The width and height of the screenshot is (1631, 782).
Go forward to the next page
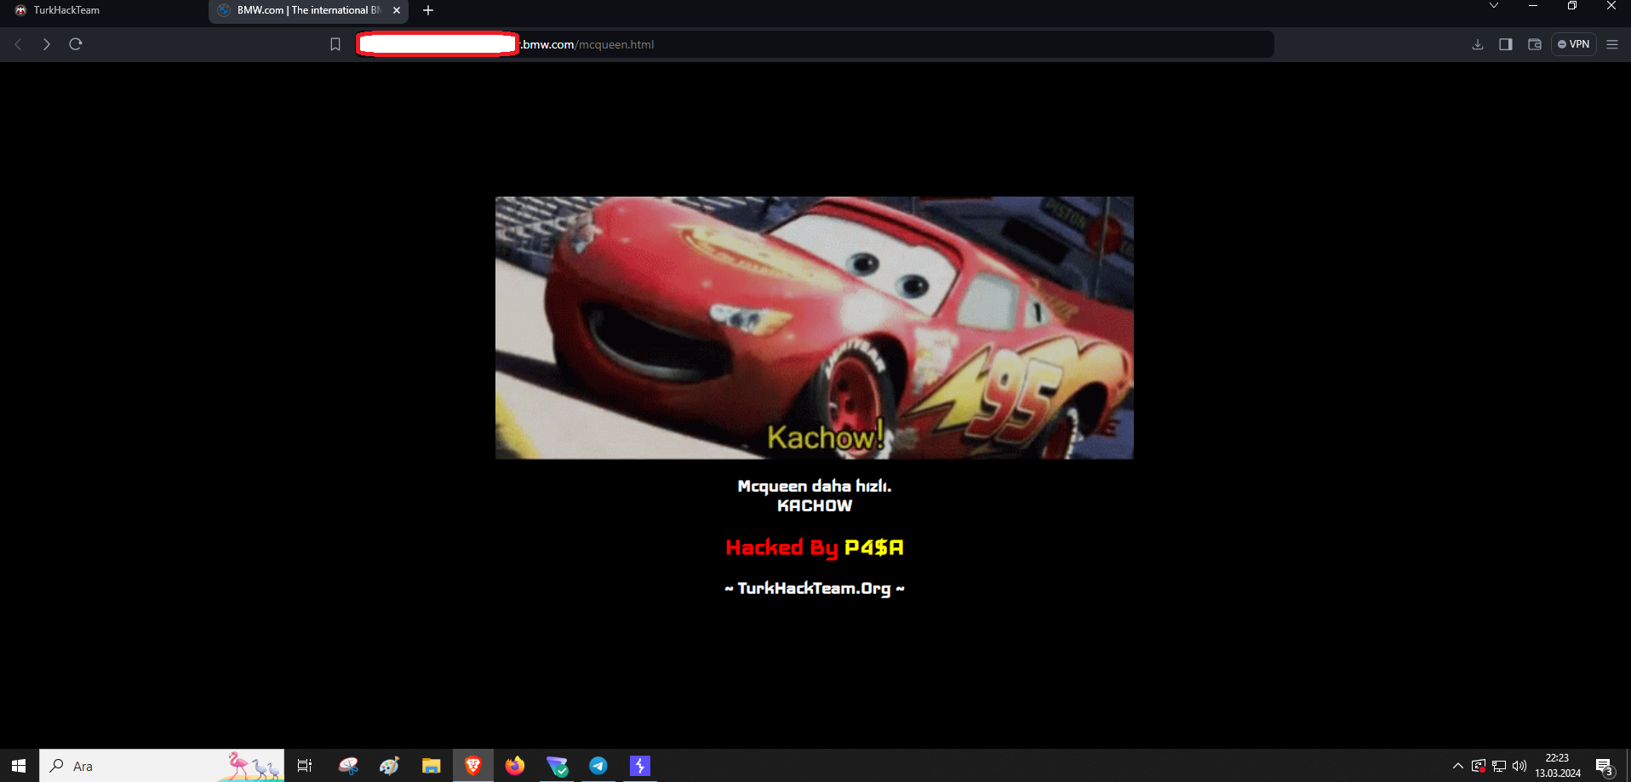click(x=47, y=44)
